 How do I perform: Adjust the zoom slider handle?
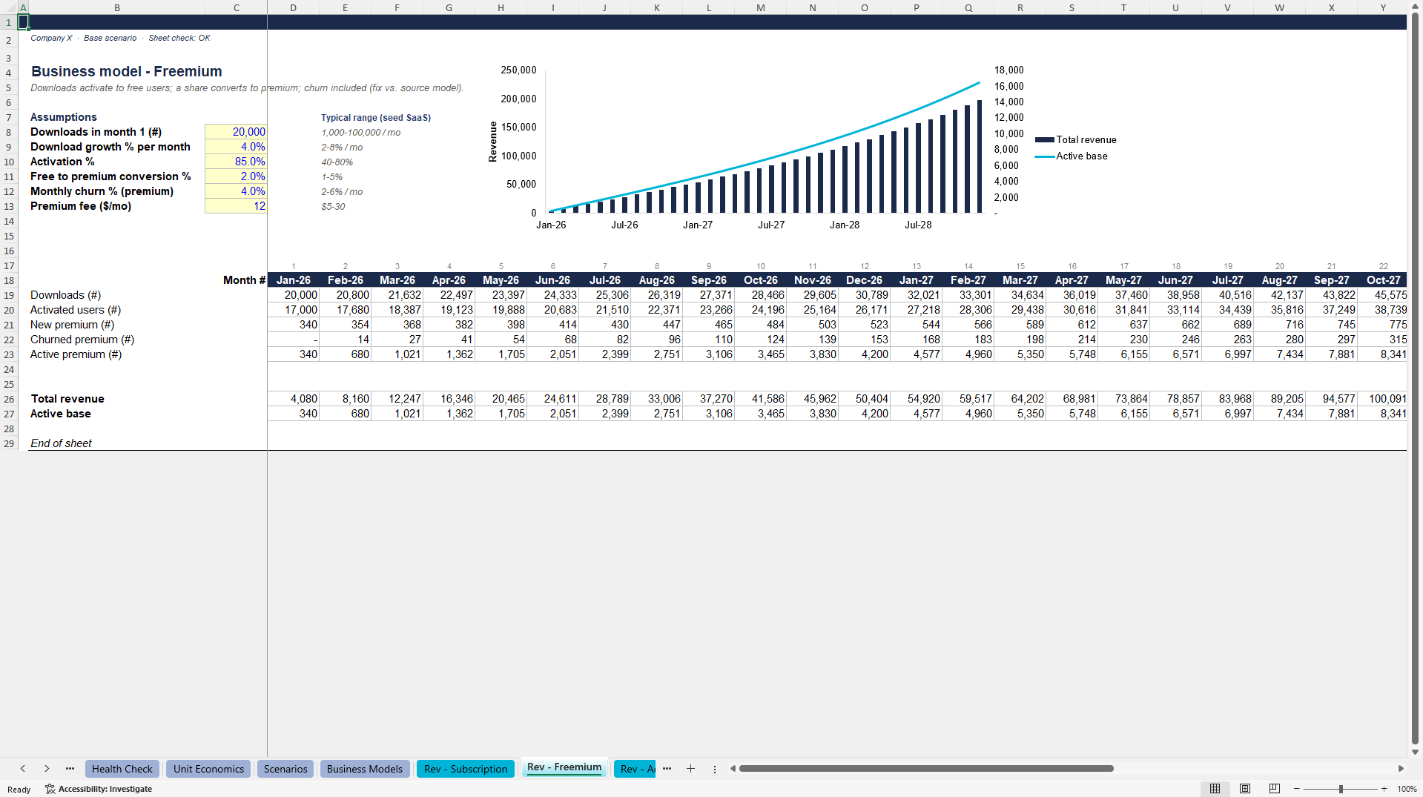(1341, 789)
